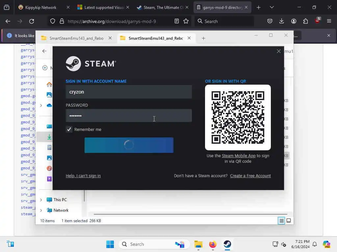Select the garrys-mod-9 directory browser tab
Viewport: 337px width, 252px height.
pos(222,7)
